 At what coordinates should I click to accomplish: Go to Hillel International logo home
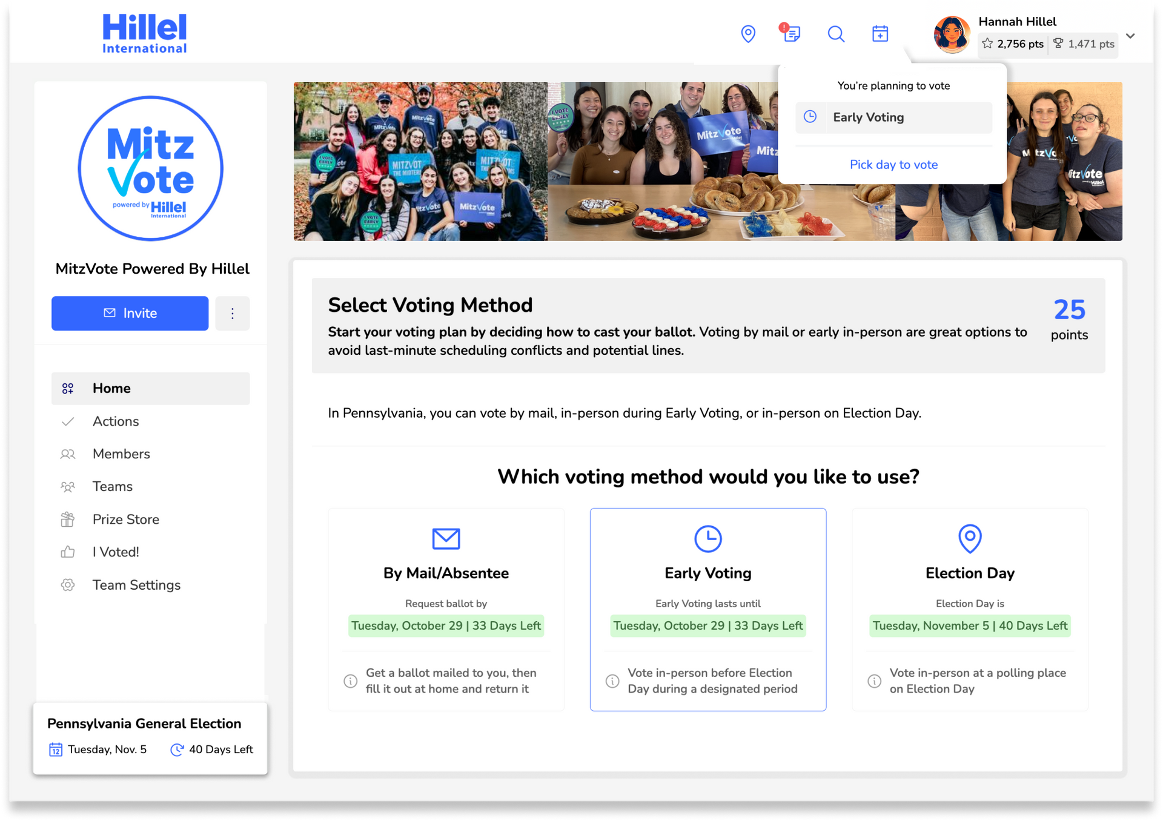click(144, 34)
